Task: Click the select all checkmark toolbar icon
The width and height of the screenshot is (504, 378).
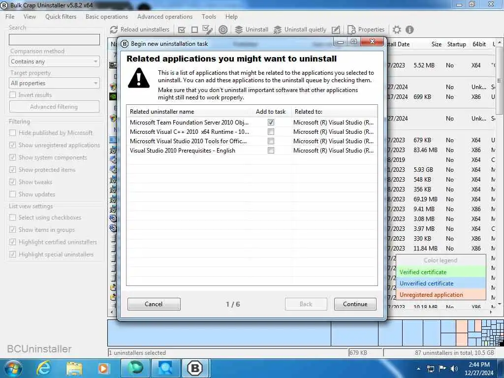Action: point(182,30)
